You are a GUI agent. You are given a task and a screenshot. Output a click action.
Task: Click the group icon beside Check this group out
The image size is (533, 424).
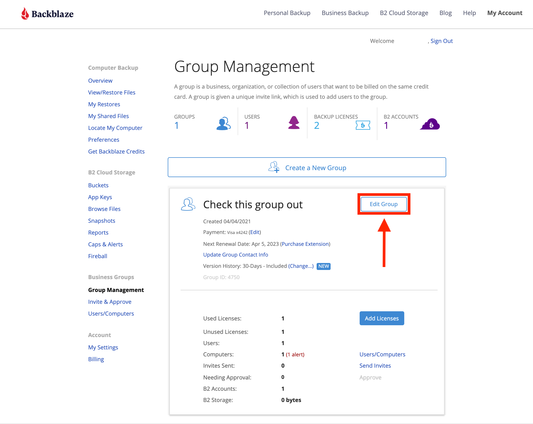188,204
